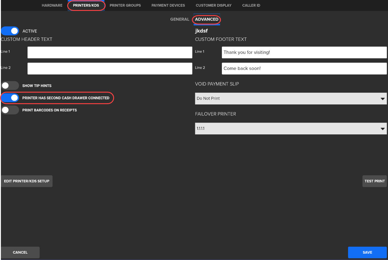Image resolution: width=388 pixels, height=260 pixels.
Task: Go to the PRINTER GROUPS tab
Action: [x=125, y=5]
